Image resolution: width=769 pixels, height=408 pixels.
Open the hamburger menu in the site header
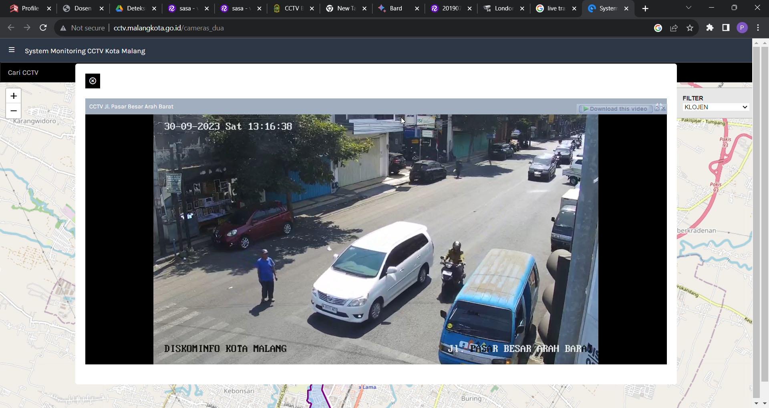coord(12,50)
